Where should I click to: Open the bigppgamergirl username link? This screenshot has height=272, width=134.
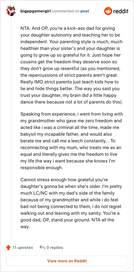36,11
